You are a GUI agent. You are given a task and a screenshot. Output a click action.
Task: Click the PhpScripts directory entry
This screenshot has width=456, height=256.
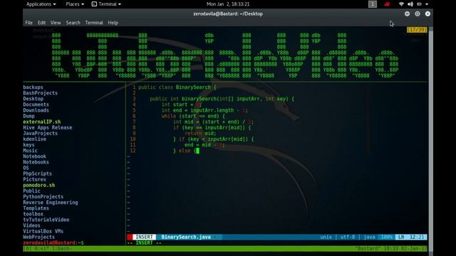coord(37,174)
